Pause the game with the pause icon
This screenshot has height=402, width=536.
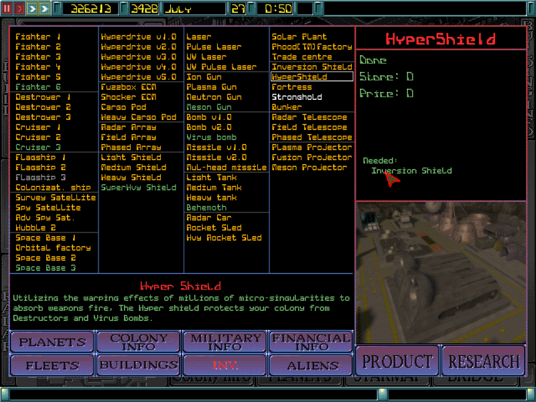[x=7, y=9]
